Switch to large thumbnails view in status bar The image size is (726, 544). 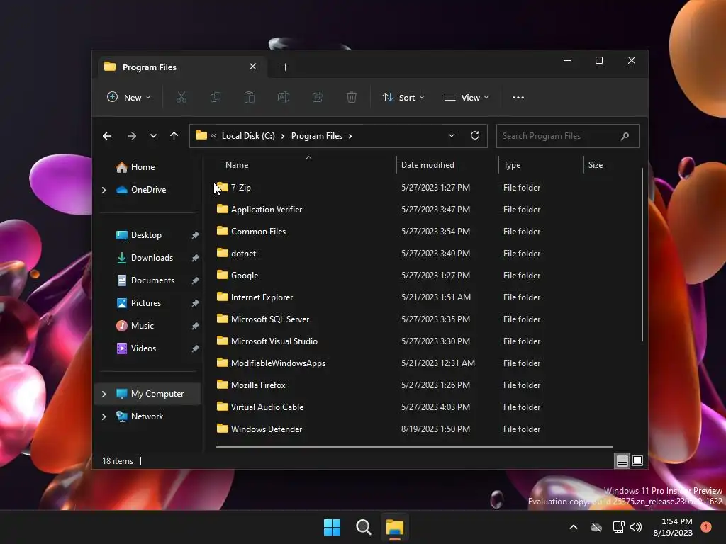click(637, 460)
